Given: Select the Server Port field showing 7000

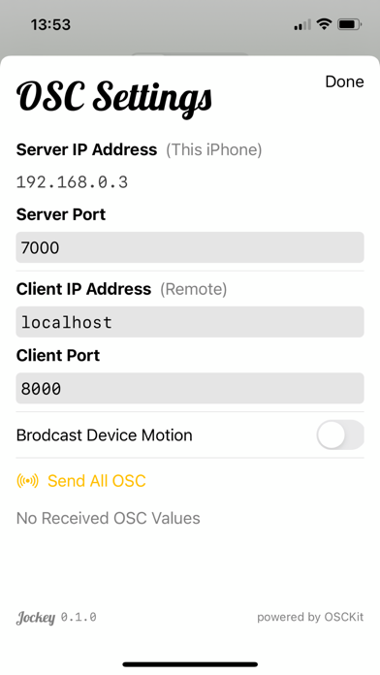Looking at the screenshot, I should coord(190,247).
